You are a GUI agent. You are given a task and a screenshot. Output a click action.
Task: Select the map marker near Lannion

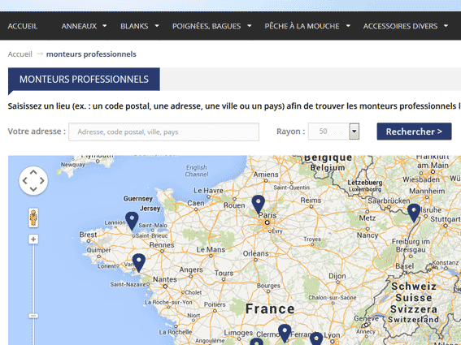point(132,221)
